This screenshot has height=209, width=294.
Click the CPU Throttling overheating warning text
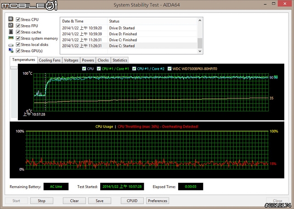158,126
